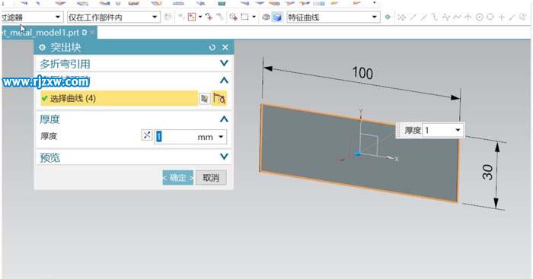Click the sketch section icon beside 选择曲线
The width and height of the screenshot is (533, 279).
point(204,98)
